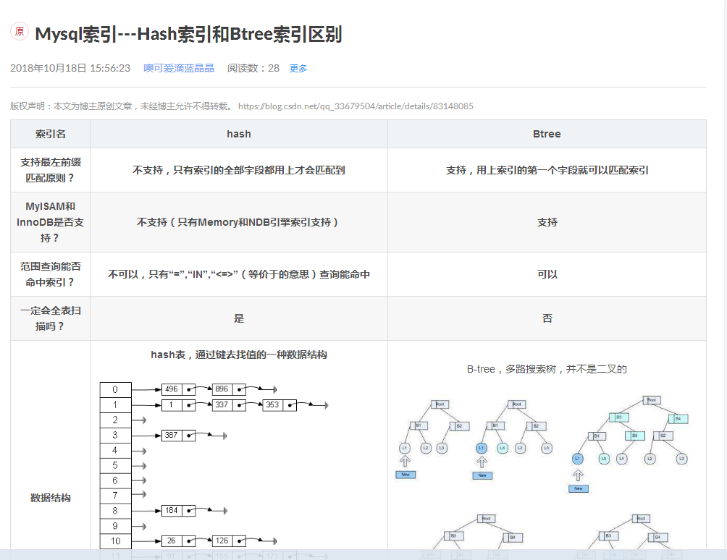Image resolution: width=727 pixels, height=560 pixels.
Task: Click the 一定会全表扫描吗 row label
Action: [50, 318]
